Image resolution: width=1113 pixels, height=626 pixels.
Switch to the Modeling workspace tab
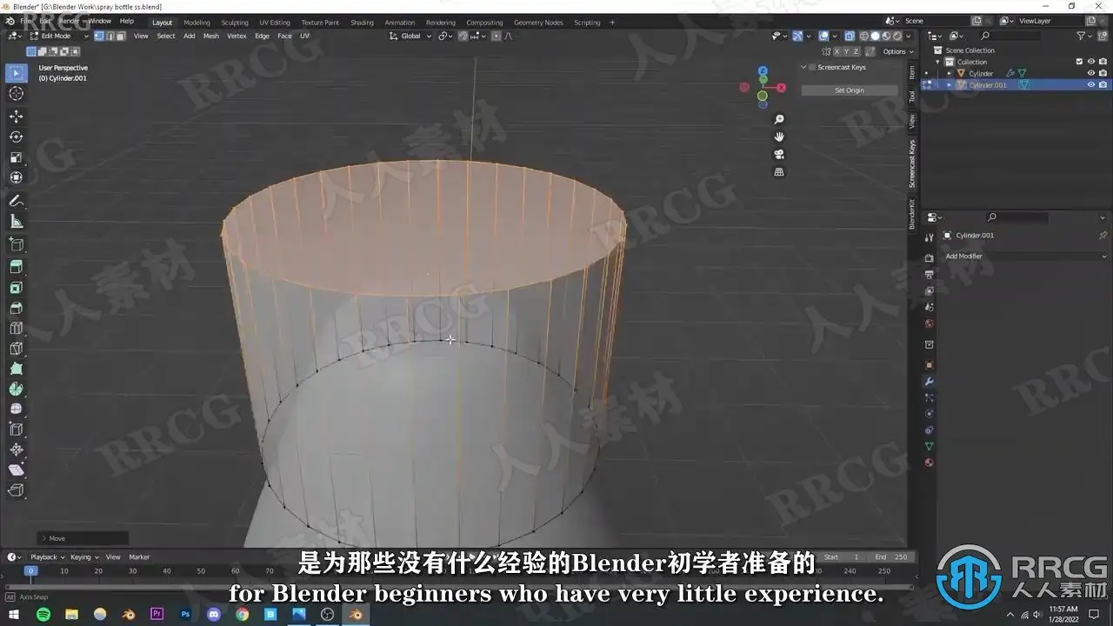tap(197, 22)
